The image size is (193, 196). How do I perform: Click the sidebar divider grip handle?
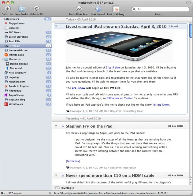point(50,193)
